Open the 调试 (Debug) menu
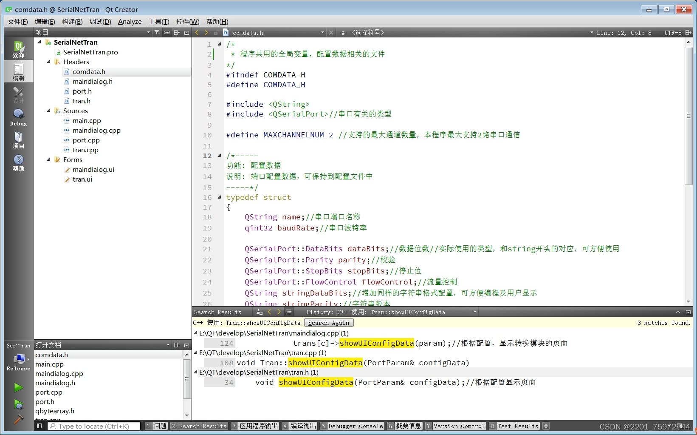Screen dimensions: 697x435 pyautogui.click(x=100, y=21)
